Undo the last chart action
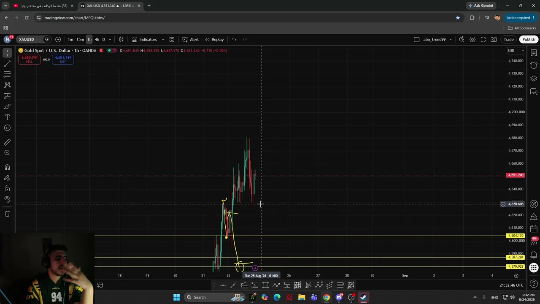 coord(234,39)
